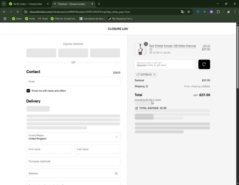
Task: Click the first express checkout button placeholder
Action: 41,53
